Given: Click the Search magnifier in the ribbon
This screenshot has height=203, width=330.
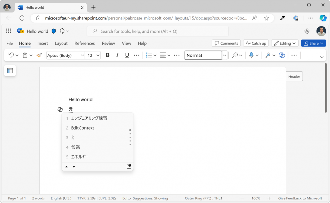Looking at the screenshot, I should click(x=235, y=55).
